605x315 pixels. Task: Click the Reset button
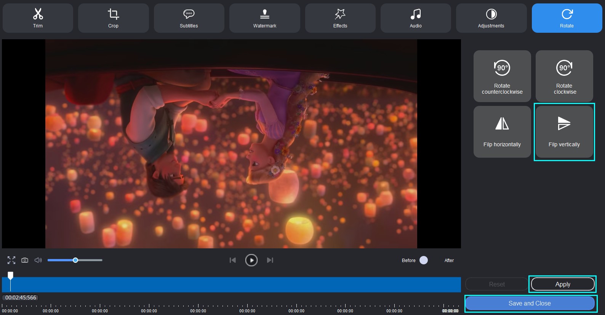tap(497, 284)
